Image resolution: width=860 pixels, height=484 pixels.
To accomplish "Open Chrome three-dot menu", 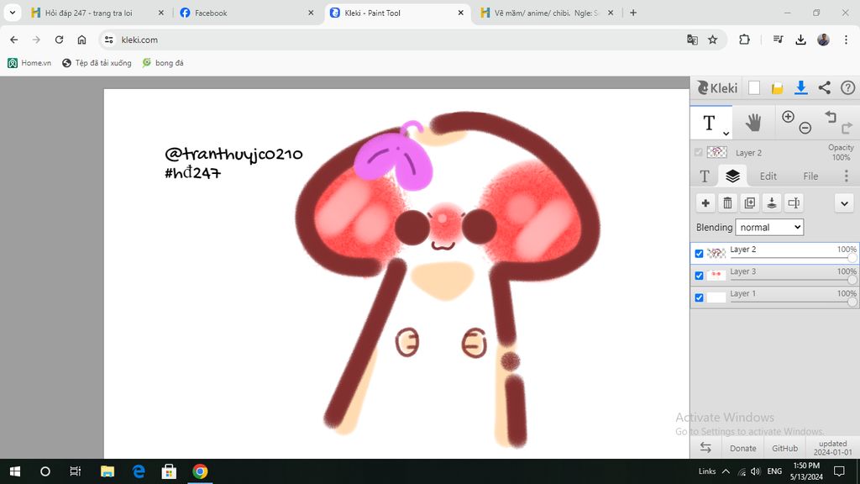I will (846, 39).
